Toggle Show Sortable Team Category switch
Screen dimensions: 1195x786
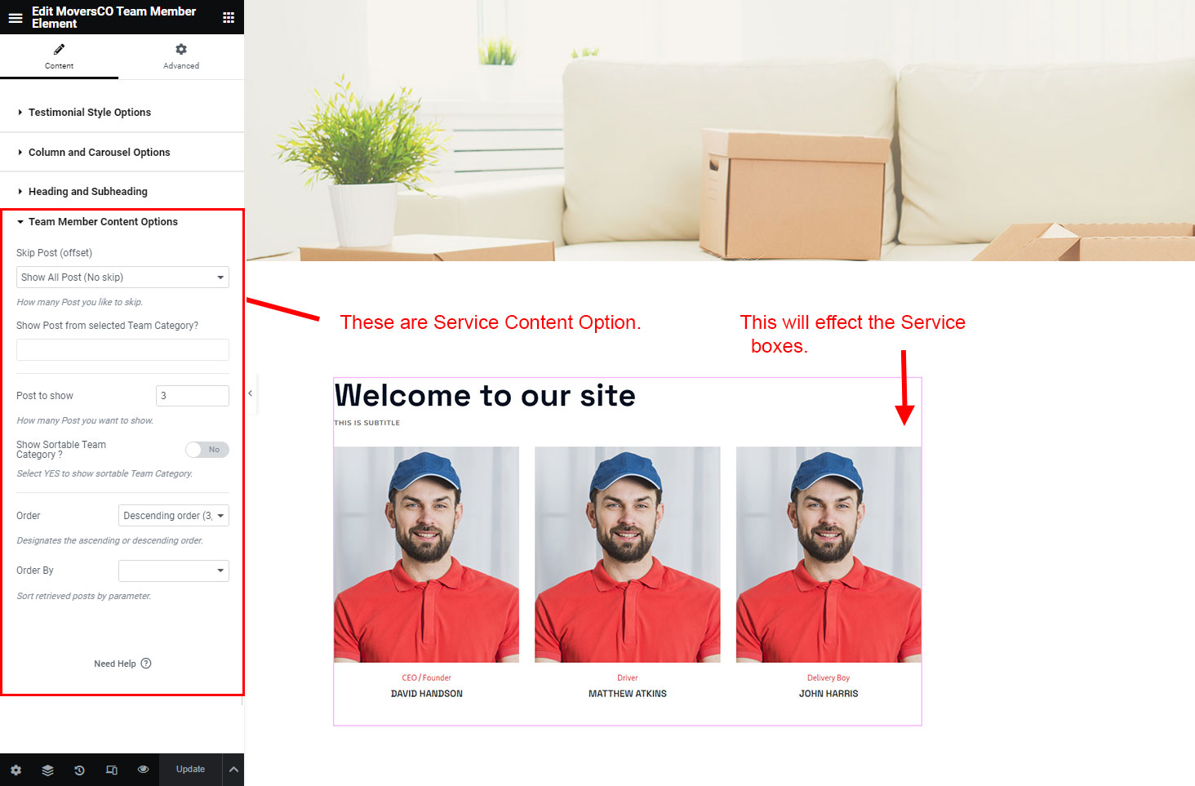(207, 450)
